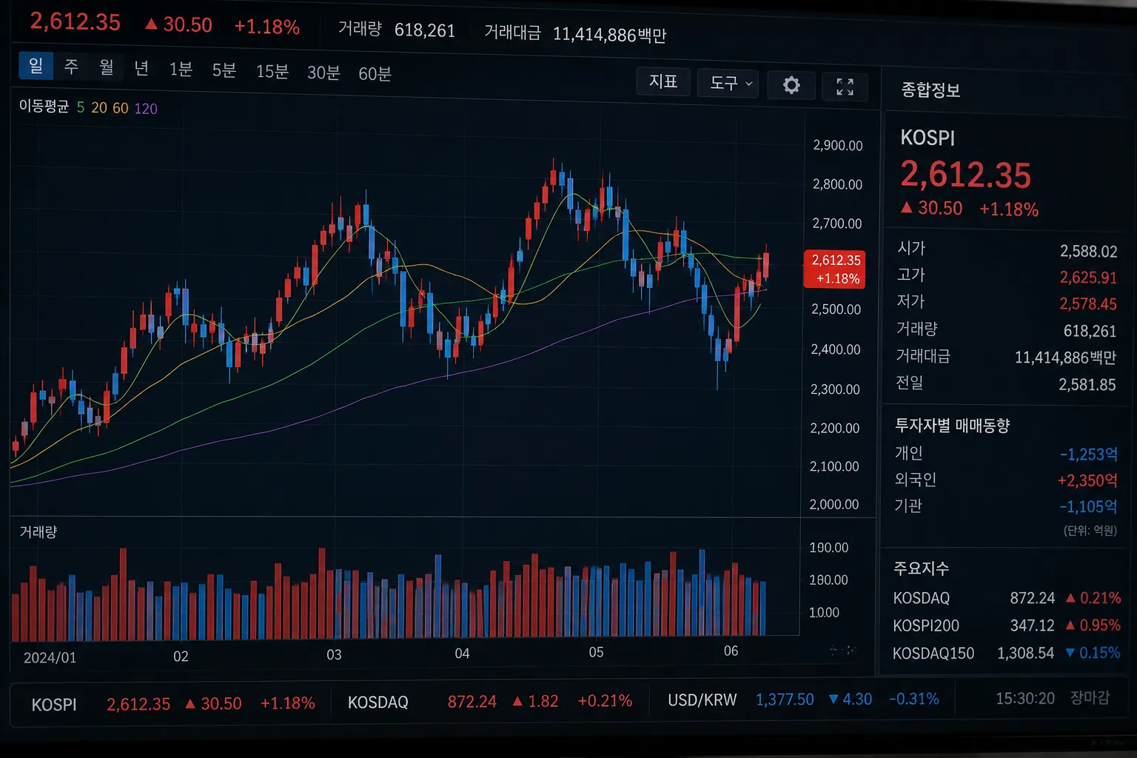The height and width of the screenshot is (758, 1137).
Task: Toggle the 60-day moving average line
Action: point(121,108)
